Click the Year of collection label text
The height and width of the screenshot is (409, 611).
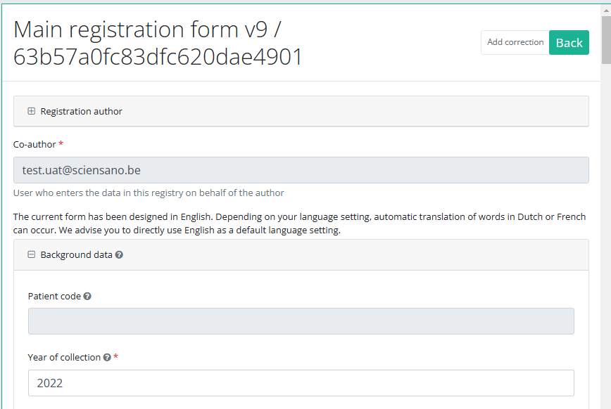point(64,358)
